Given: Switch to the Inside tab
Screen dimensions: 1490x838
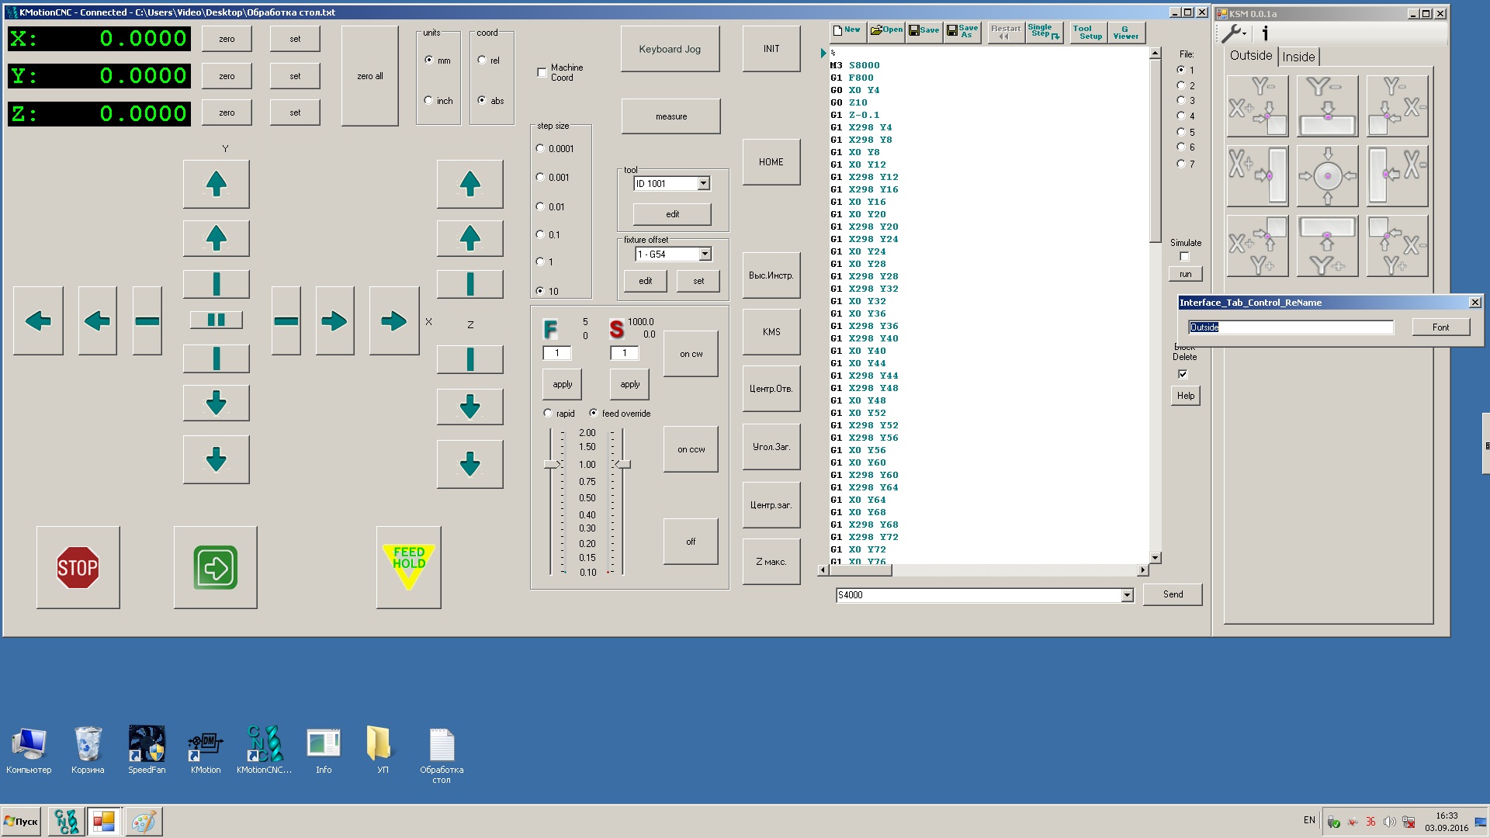Looking at the screenshot, I should (1298, 57).
